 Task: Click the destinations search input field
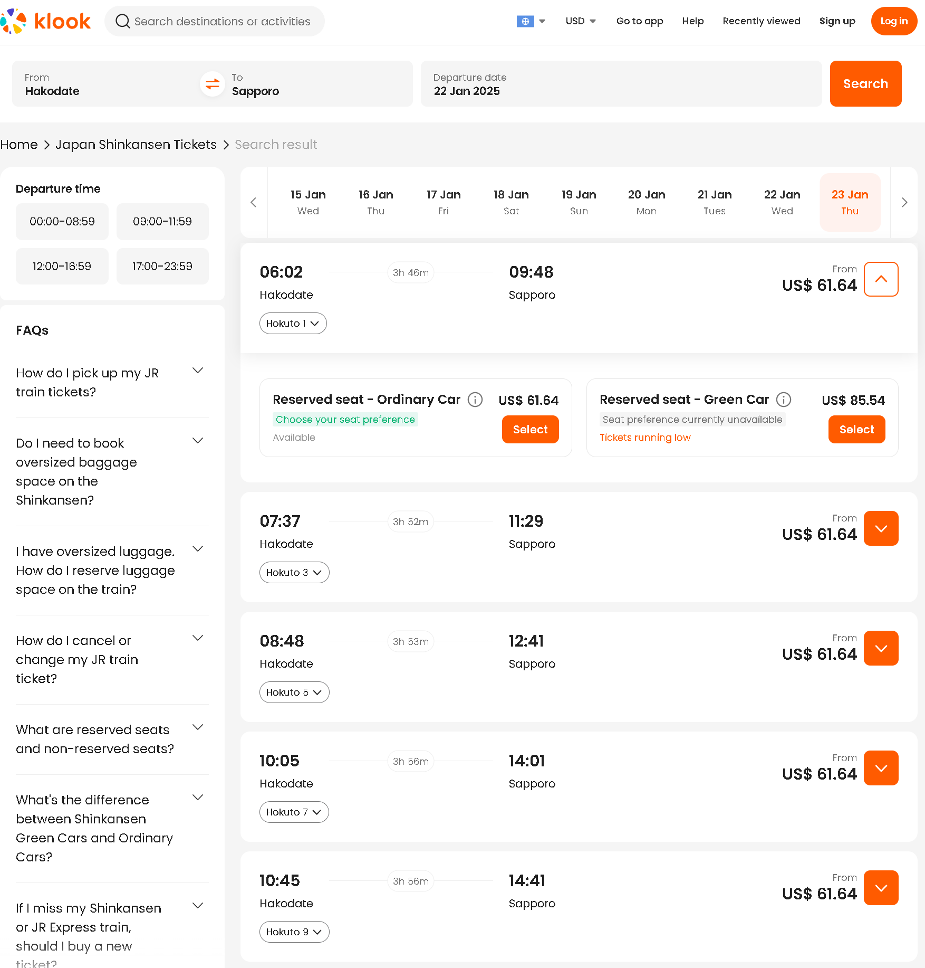tap(221, 21)
